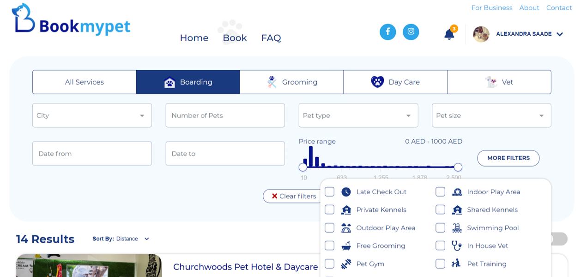Enable the Pet Gym checkbox
Image resolution: width=581 pixels, height=277 pixels.
(x=329, y=264)
